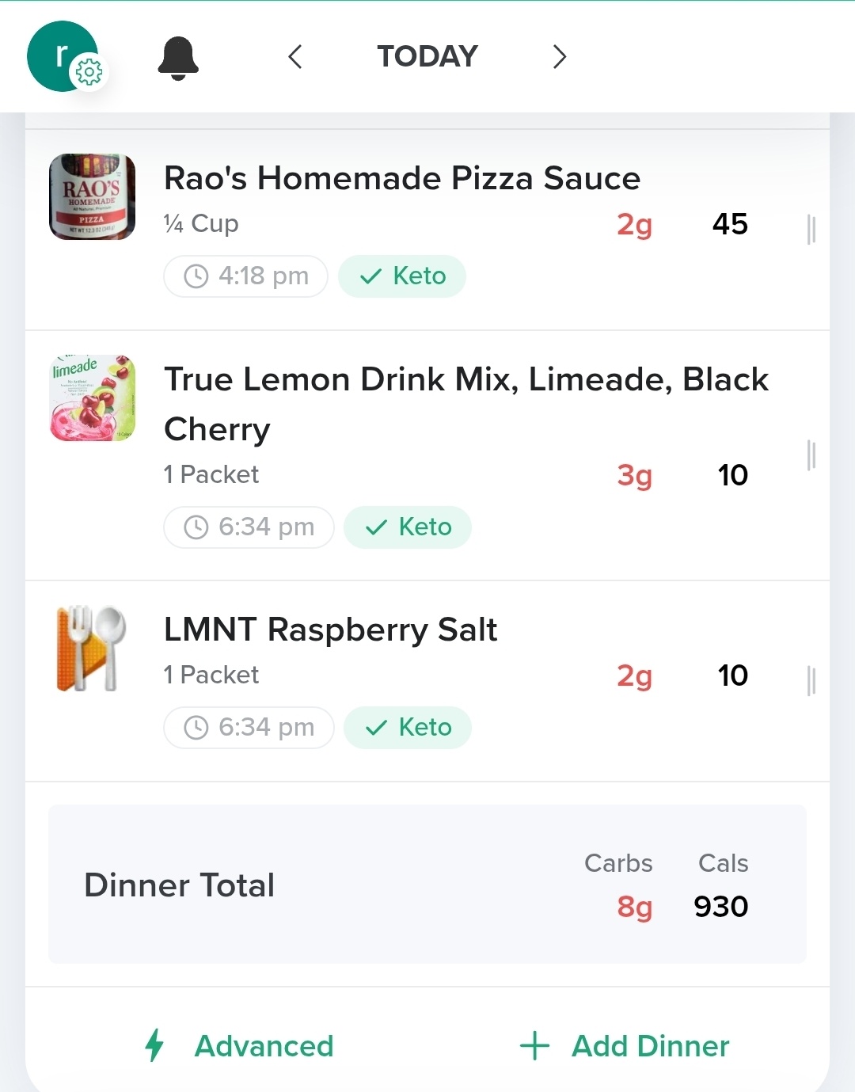Grab drag handle beside True Lemon entry
855x1092 pixels.
pos(811,455)
